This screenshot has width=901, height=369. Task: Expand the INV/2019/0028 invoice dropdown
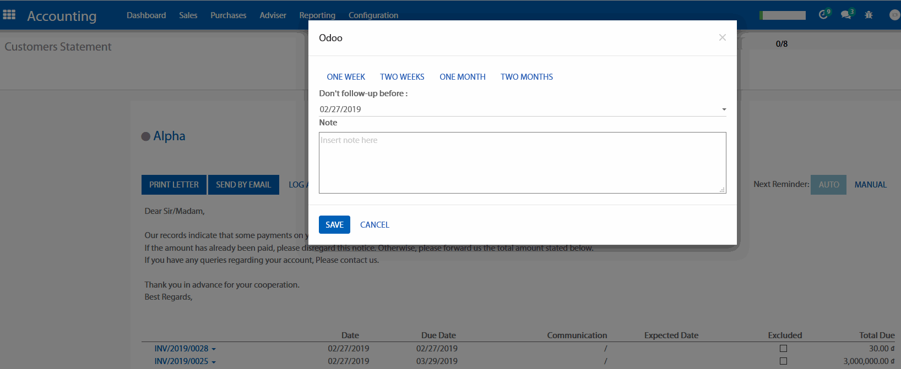pyautogui.click(x=214, y=349)
